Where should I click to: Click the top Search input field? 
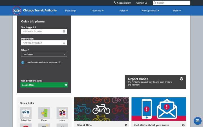171,3
